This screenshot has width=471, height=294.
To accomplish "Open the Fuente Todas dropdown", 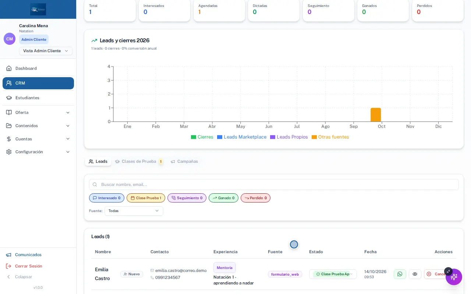I will click(x=134, y=211).
